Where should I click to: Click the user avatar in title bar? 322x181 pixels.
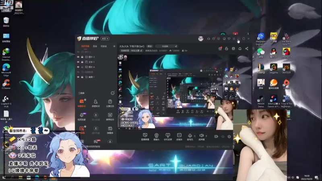click(x=200, y=39)
